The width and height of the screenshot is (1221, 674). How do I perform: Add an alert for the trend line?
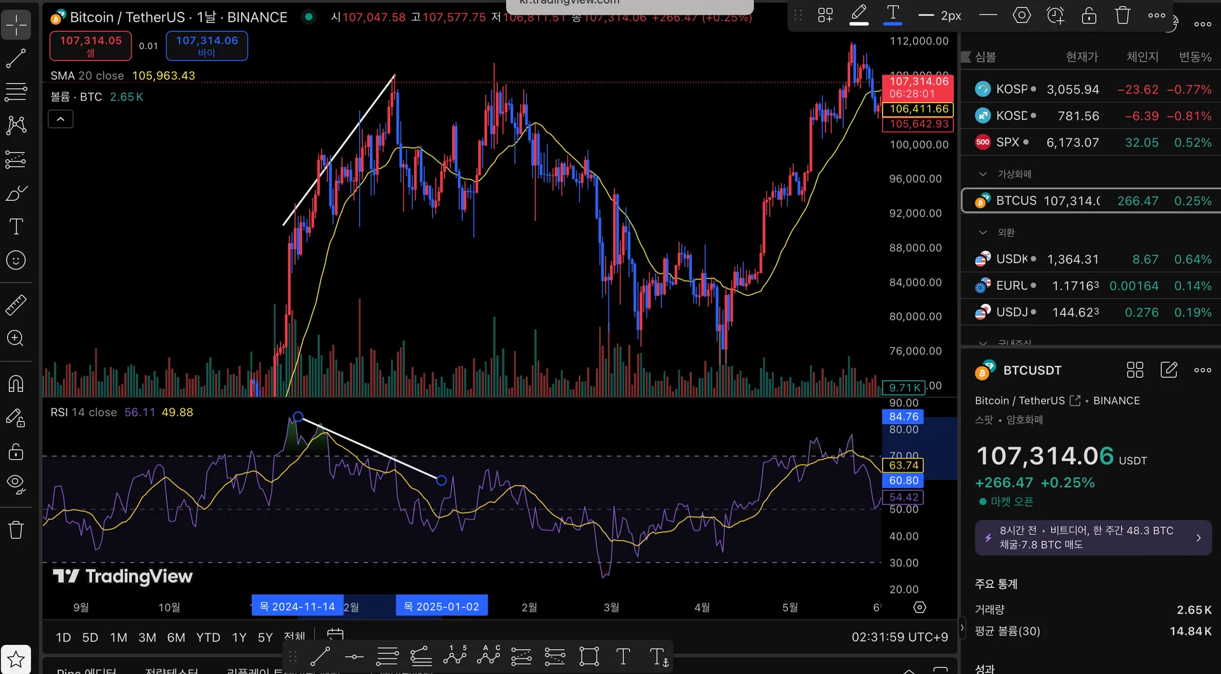click(1056, 15)
